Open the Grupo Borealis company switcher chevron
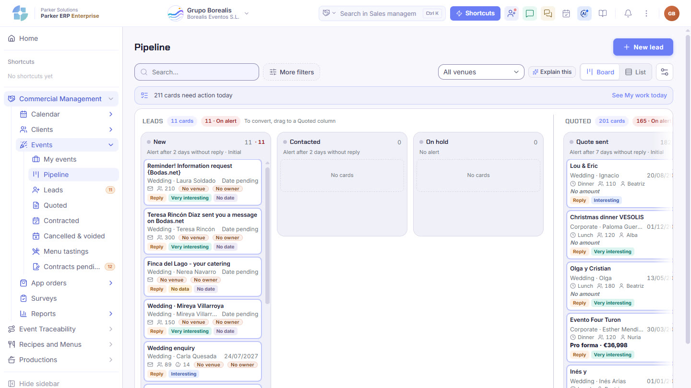Viewport: 691px width, 388px height. [247, 13]
